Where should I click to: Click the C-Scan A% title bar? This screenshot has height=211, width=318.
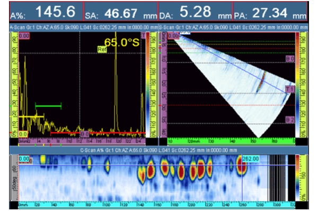(x=159, y=150)
